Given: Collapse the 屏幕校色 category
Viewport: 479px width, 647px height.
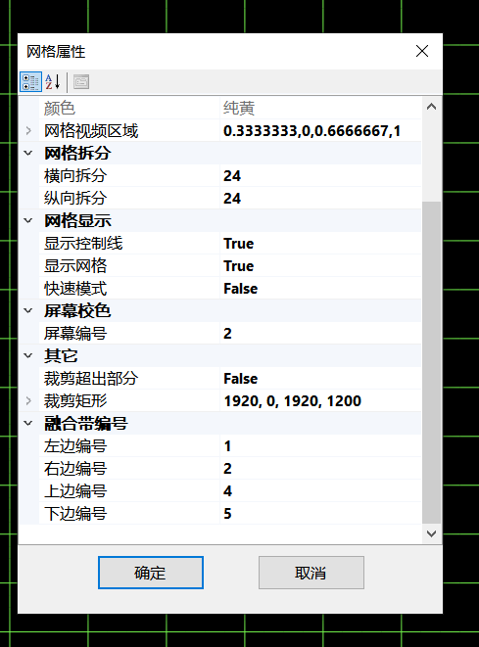Looking at the screenshot, I should tap(28, 310).
